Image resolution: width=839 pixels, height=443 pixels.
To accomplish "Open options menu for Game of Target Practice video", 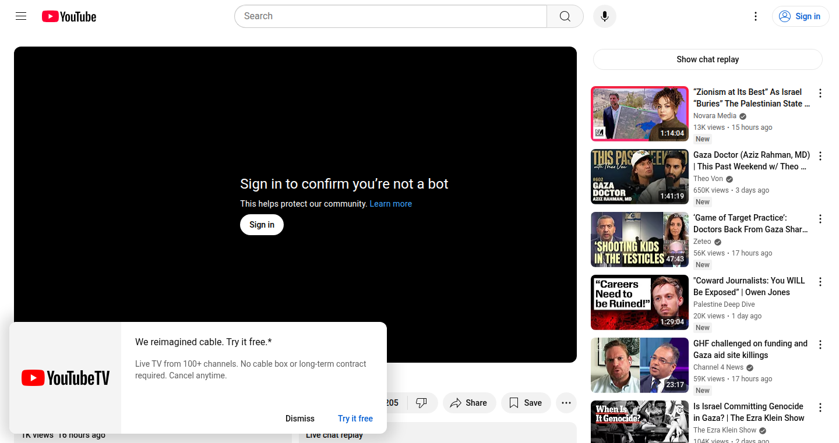I will [820, 219].
